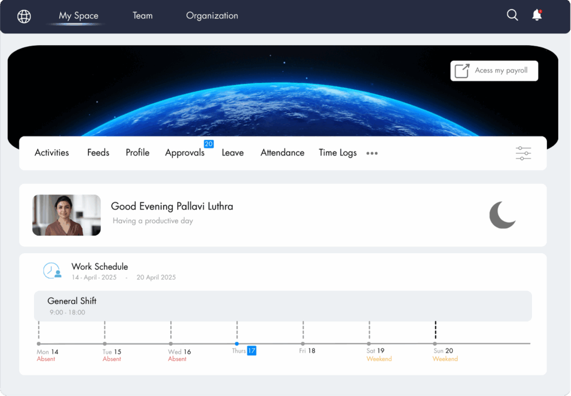This screenshot has height=396, width=571.
Task: Open the search magnifier icon
Action: (x=512, y=15)
